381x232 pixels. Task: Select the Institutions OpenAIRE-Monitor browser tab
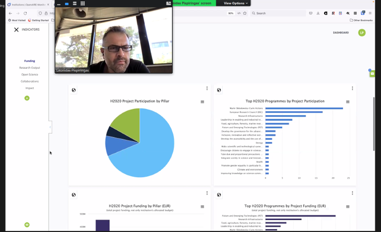(x=28, y=5)
